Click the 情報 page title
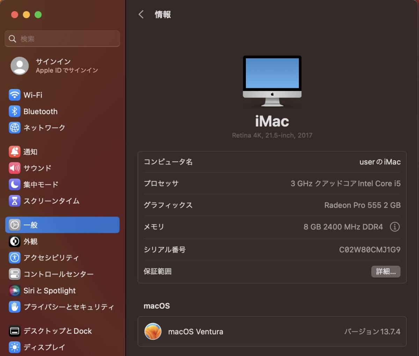Image resolution: width=419 pixels, height=356 pixels. [x=163, y=14]
